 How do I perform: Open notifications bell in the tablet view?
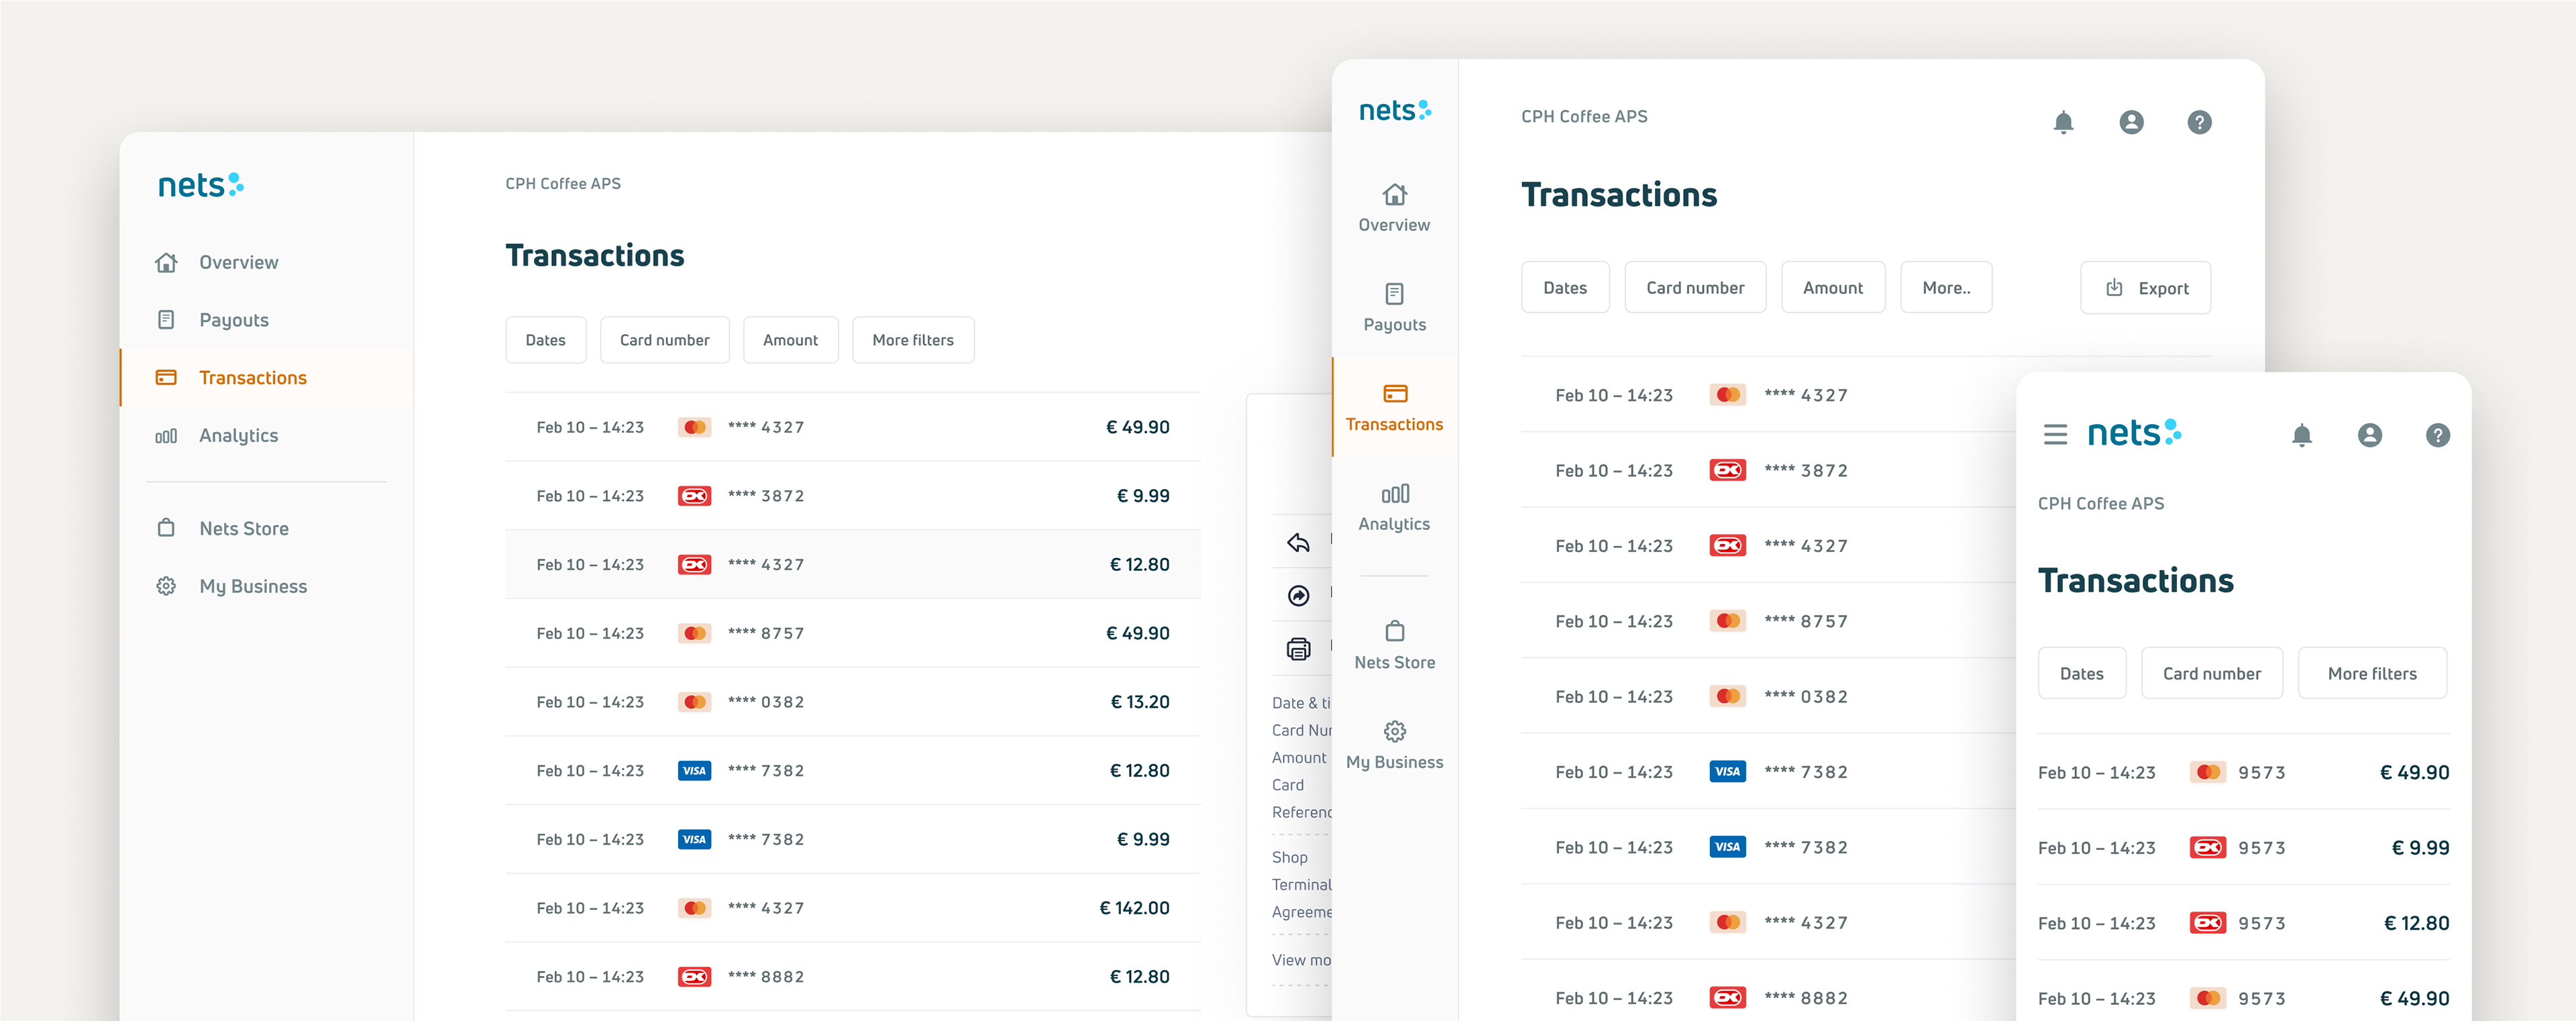[2063, 122]
